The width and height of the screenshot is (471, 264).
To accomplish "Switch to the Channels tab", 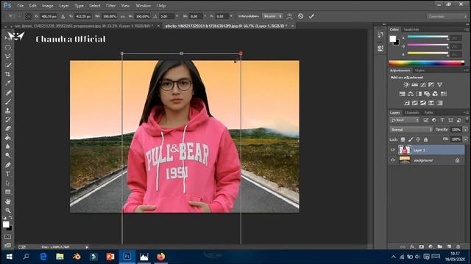I will pos(412,112).
